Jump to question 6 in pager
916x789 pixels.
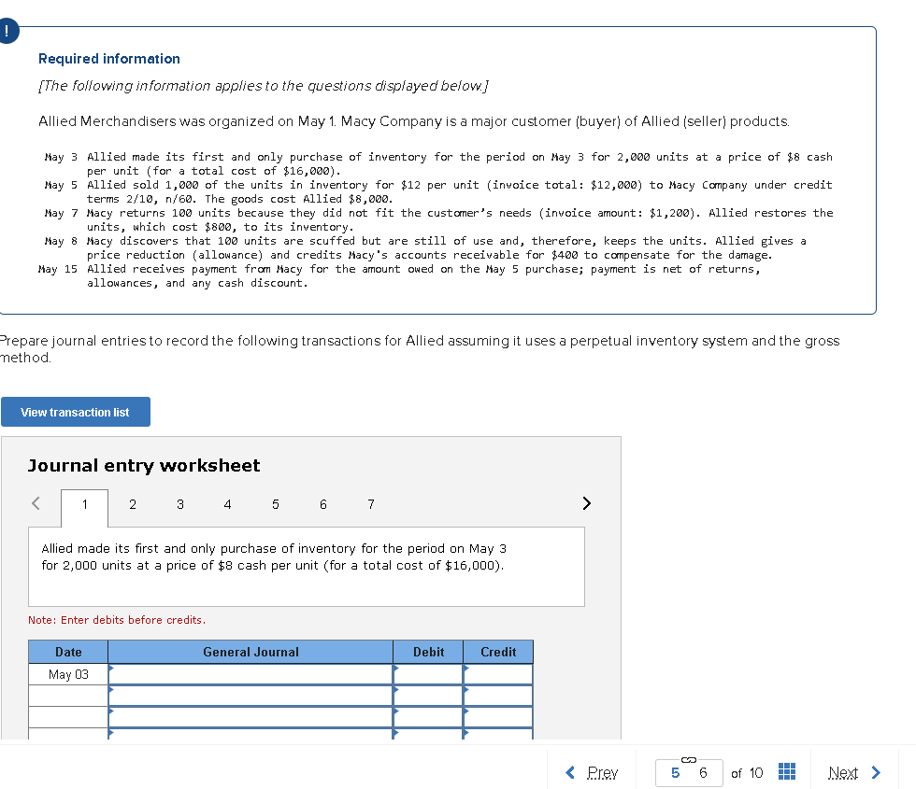[x=703, y=773]
